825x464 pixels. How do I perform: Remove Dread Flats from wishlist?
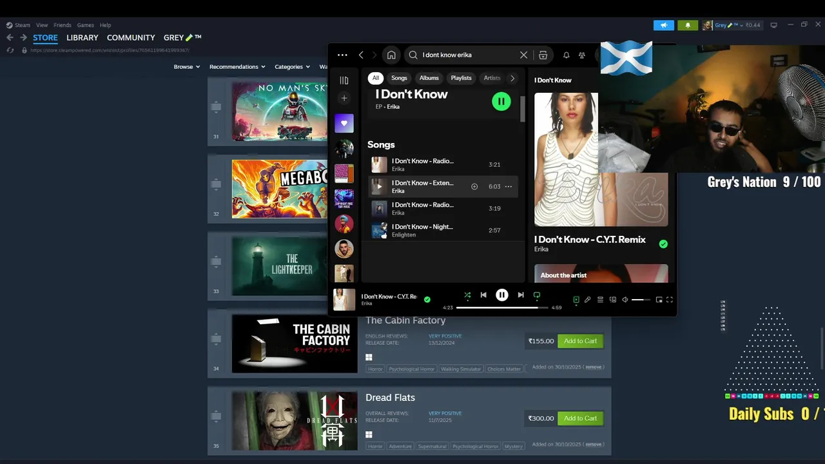(x=594, y=444)
